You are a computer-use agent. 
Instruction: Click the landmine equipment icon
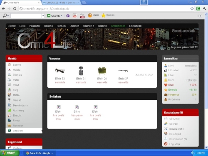click(x=102, y=71)
